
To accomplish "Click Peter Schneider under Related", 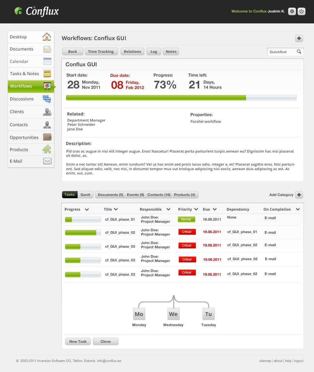I will click(x=81, y=125).
